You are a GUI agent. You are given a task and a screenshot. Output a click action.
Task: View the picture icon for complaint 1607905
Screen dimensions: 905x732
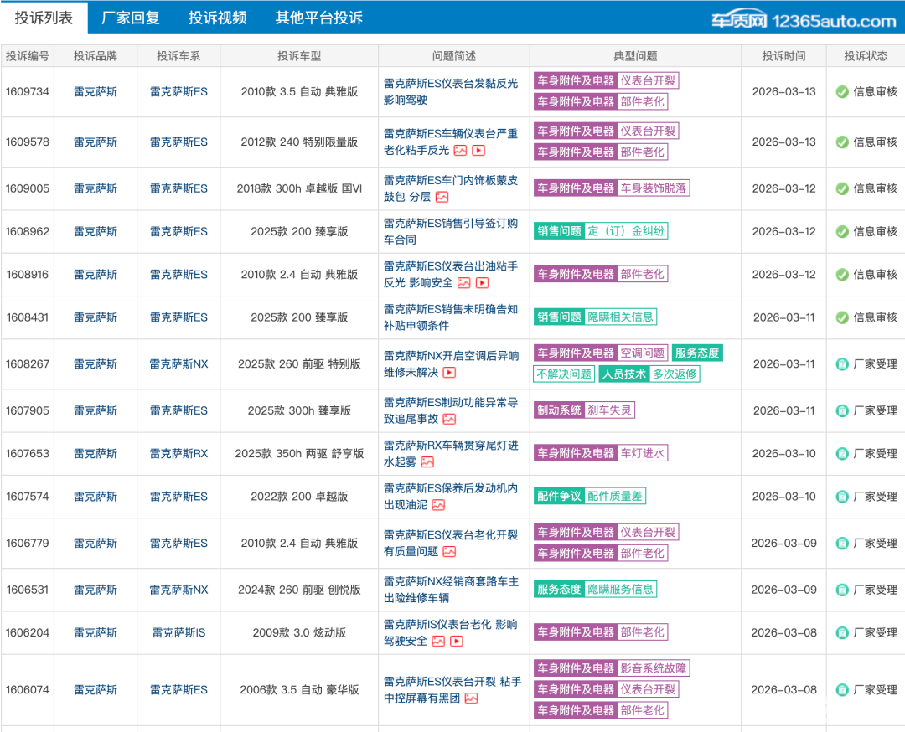[x=449, y=420]
